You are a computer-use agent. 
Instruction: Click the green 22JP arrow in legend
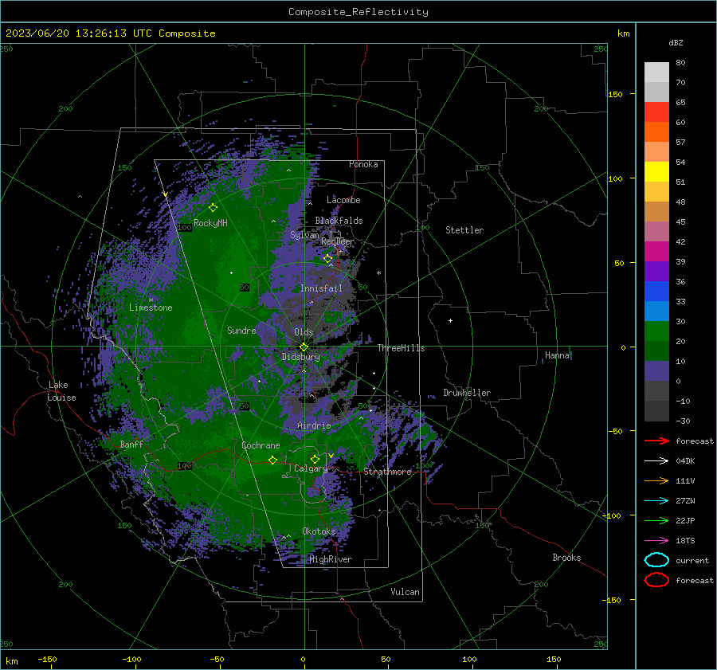click(656, 520)
